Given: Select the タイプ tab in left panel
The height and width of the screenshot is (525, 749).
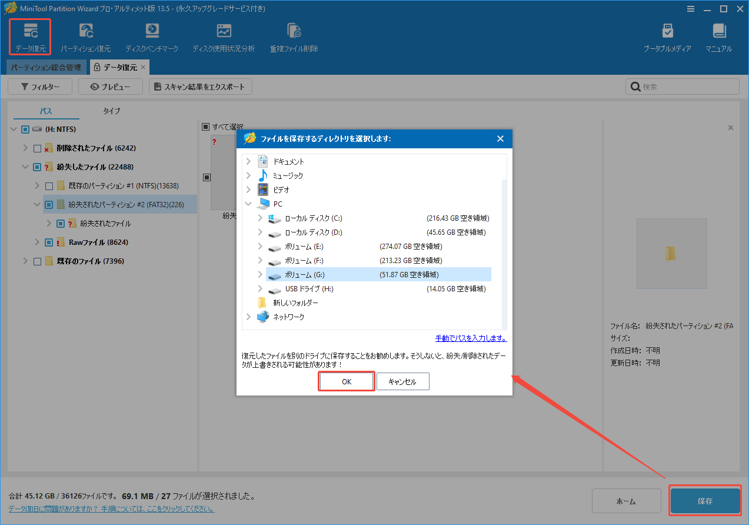Looking at the screenshot, I should 111,111.
